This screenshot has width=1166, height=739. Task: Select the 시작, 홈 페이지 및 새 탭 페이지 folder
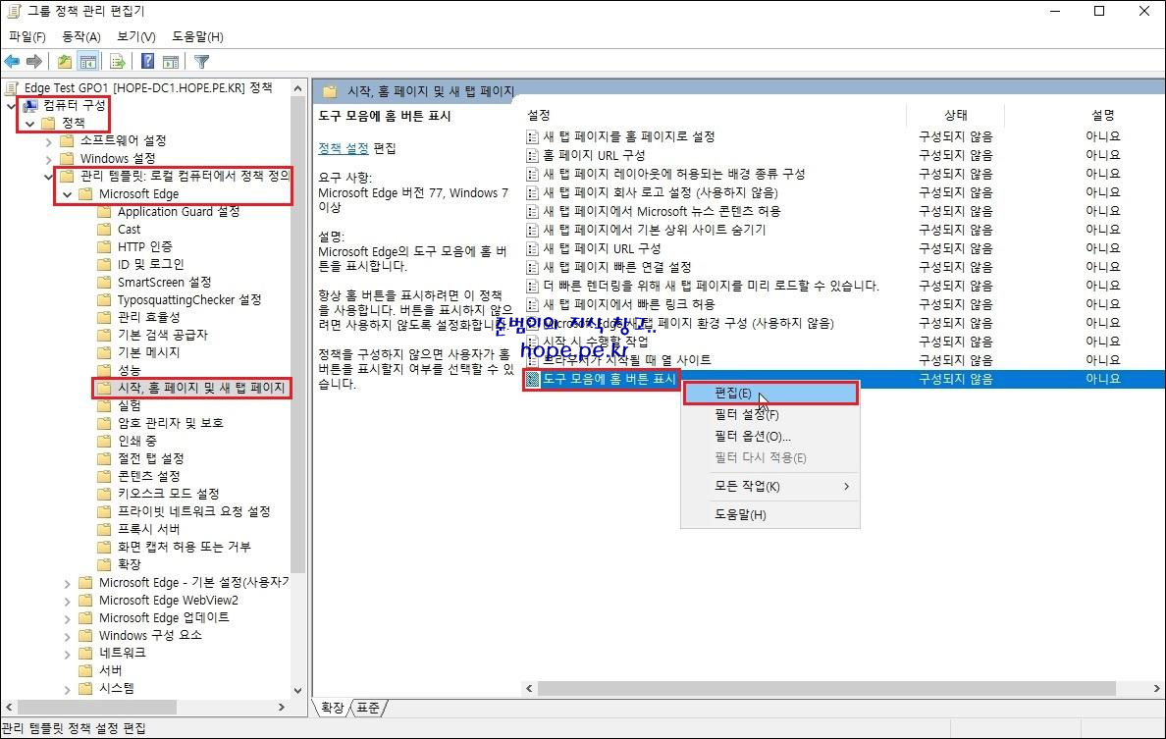click(201, 388)
